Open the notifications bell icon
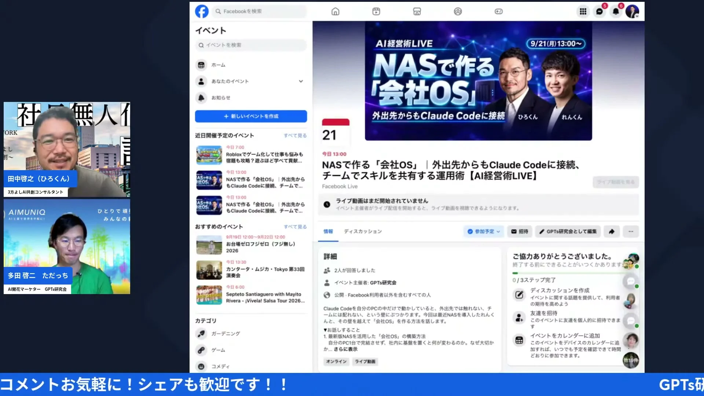 tap(616, 11)
